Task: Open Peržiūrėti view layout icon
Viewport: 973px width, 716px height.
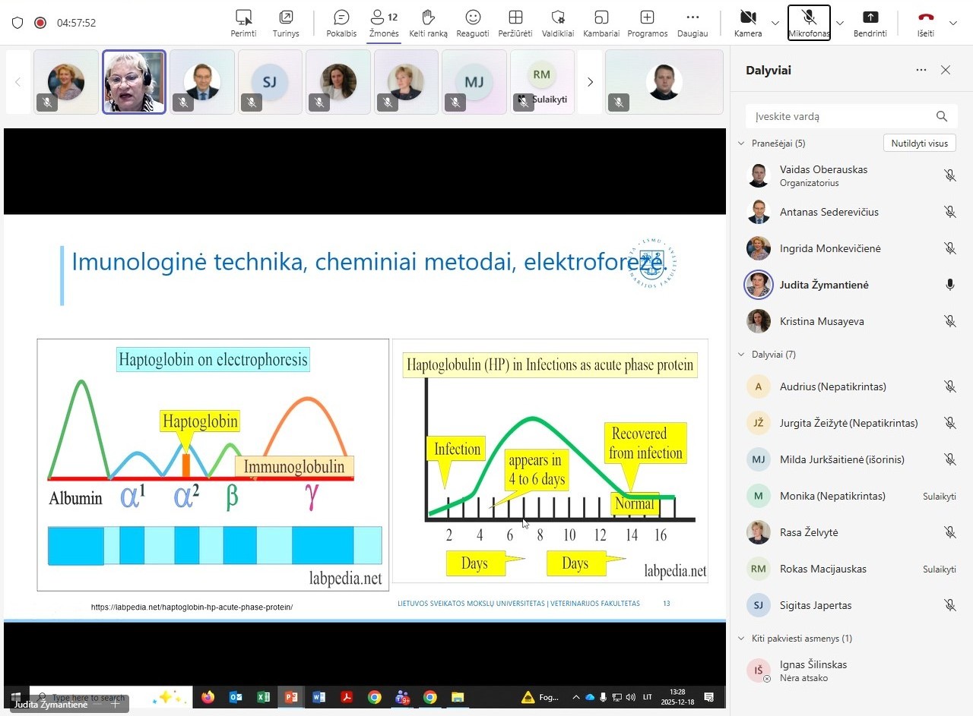Action: click(515, 17)
